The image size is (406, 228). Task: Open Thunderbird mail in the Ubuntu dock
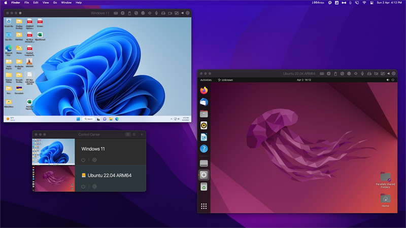tap(204, 102)
